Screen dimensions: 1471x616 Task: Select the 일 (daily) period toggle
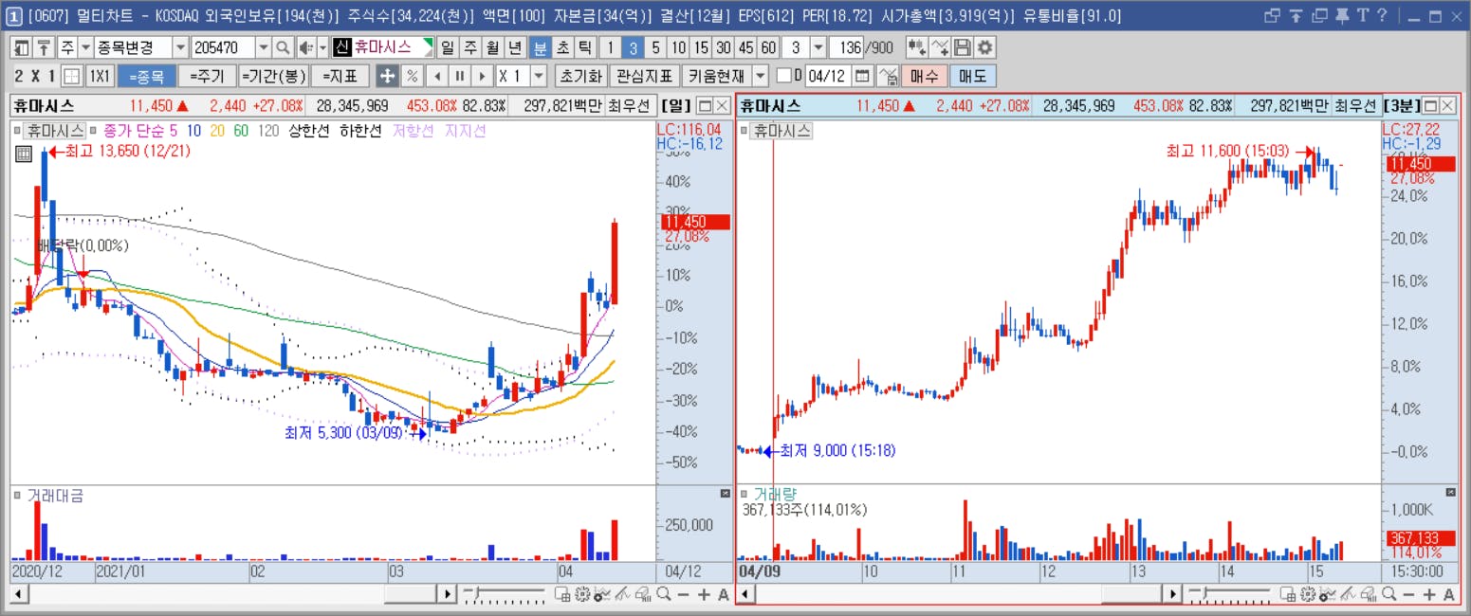pos(447,47)
